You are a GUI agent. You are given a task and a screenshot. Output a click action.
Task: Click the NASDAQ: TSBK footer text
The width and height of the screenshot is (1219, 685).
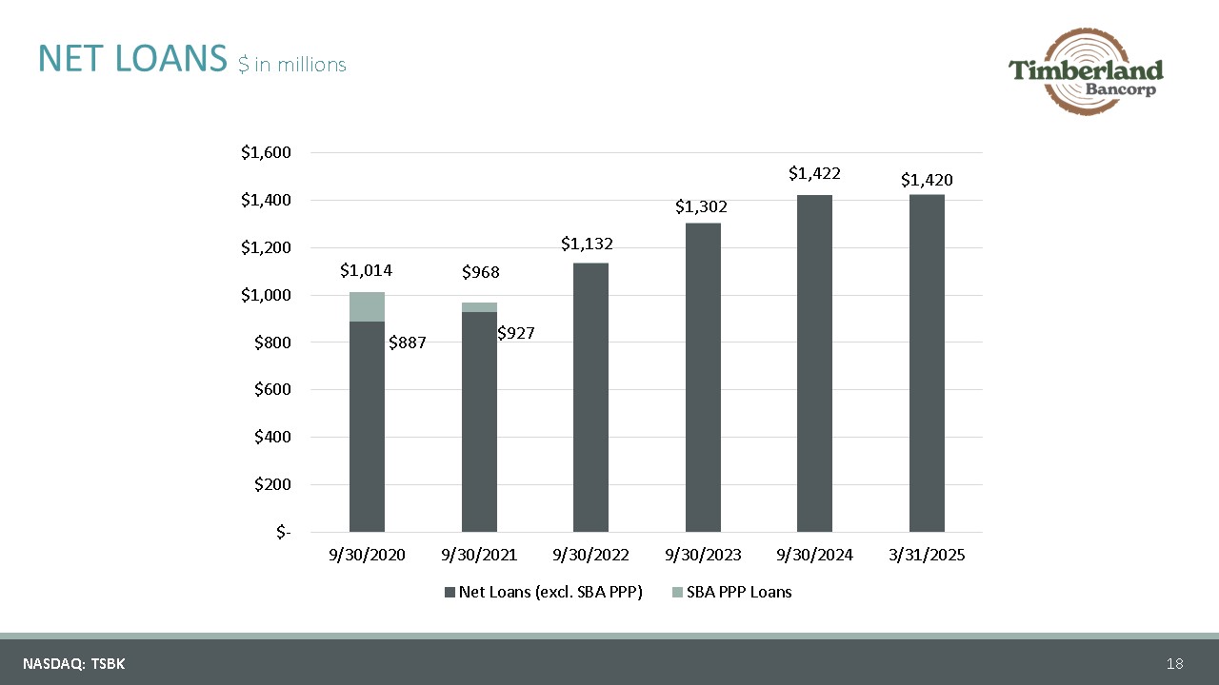click(74, 663)
